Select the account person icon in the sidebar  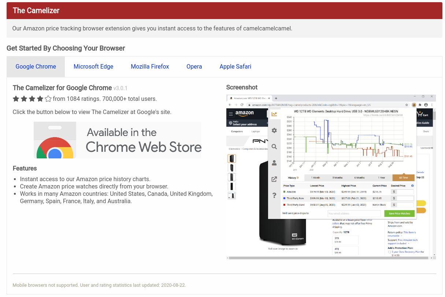(274, 163)
